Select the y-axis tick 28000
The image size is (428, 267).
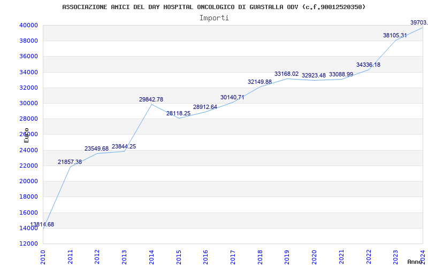28,119
